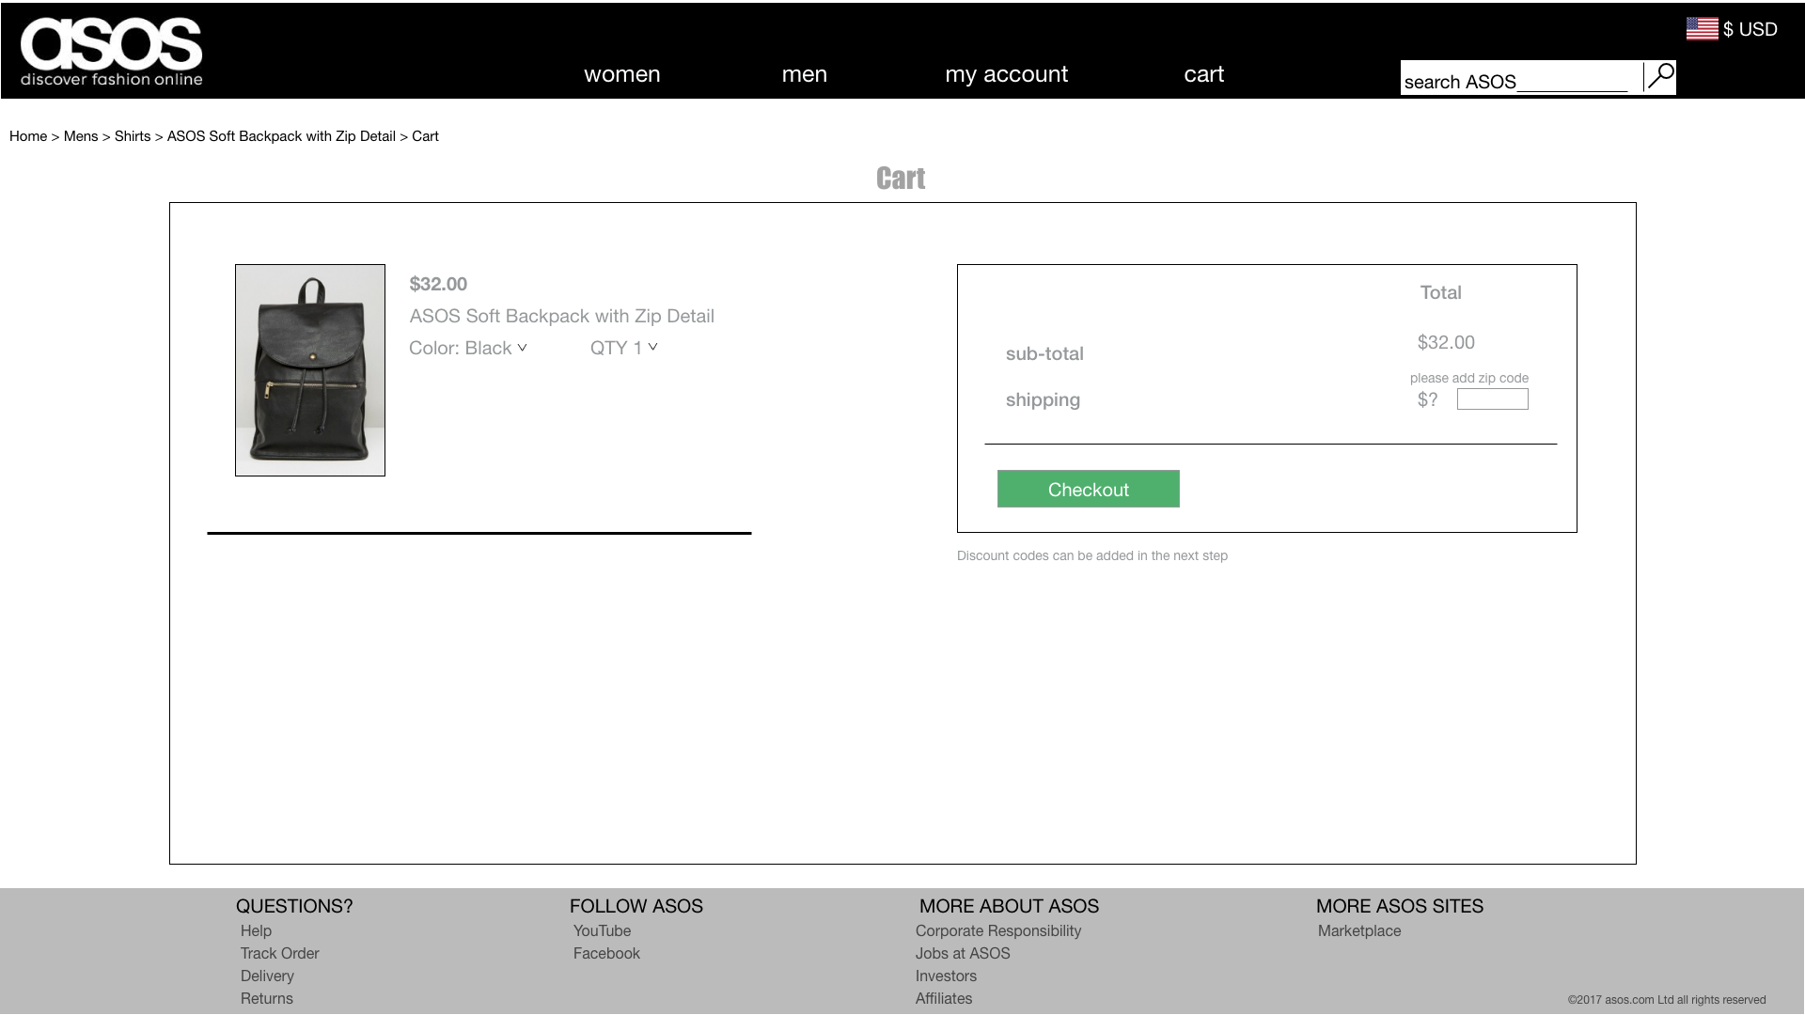Focus the search ASOS field
1805x1015 pixels.
1518,81
